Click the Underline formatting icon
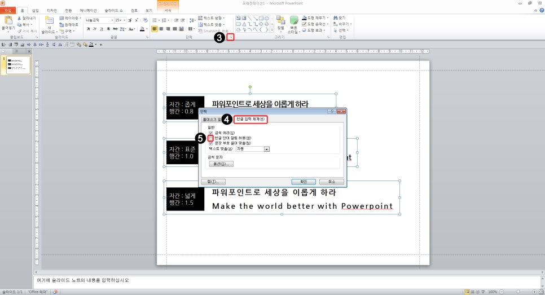This screenshot has height=295, width=545. point(102,29)
